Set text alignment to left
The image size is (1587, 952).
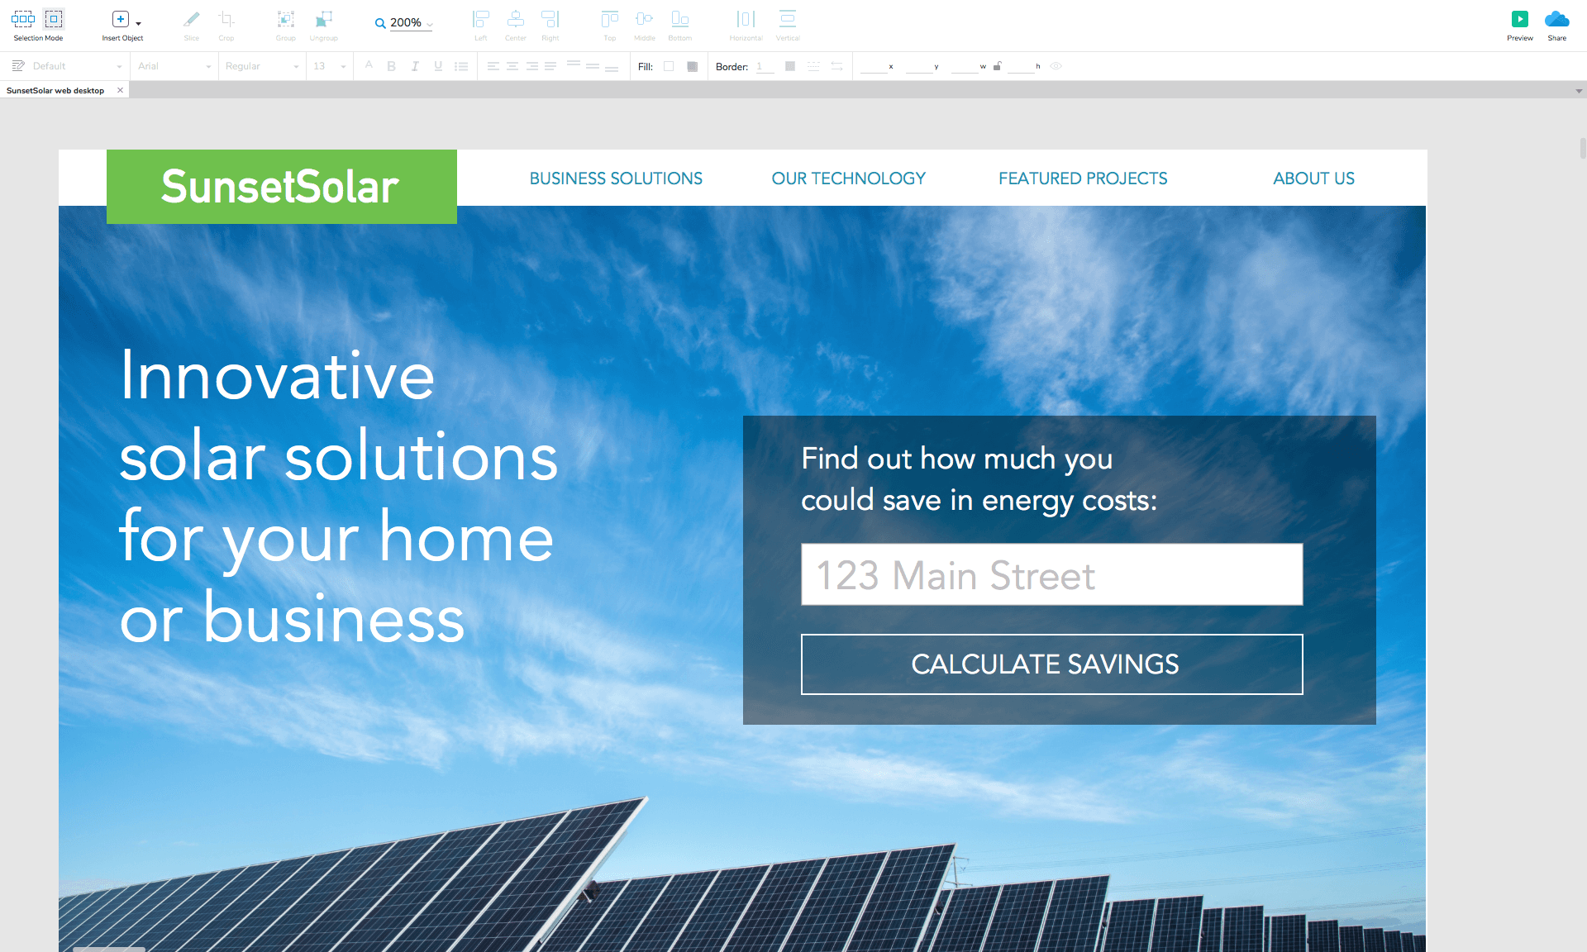[x=493, y=66]
